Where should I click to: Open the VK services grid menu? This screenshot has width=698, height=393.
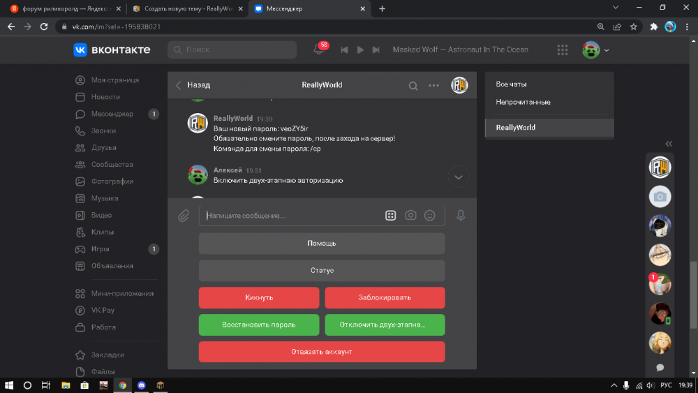pyautogui.click(x=562, y=50)
